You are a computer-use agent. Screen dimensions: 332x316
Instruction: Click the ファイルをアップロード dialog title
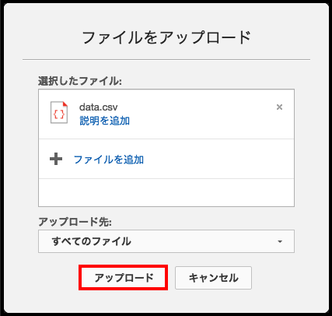click(166, 37)
